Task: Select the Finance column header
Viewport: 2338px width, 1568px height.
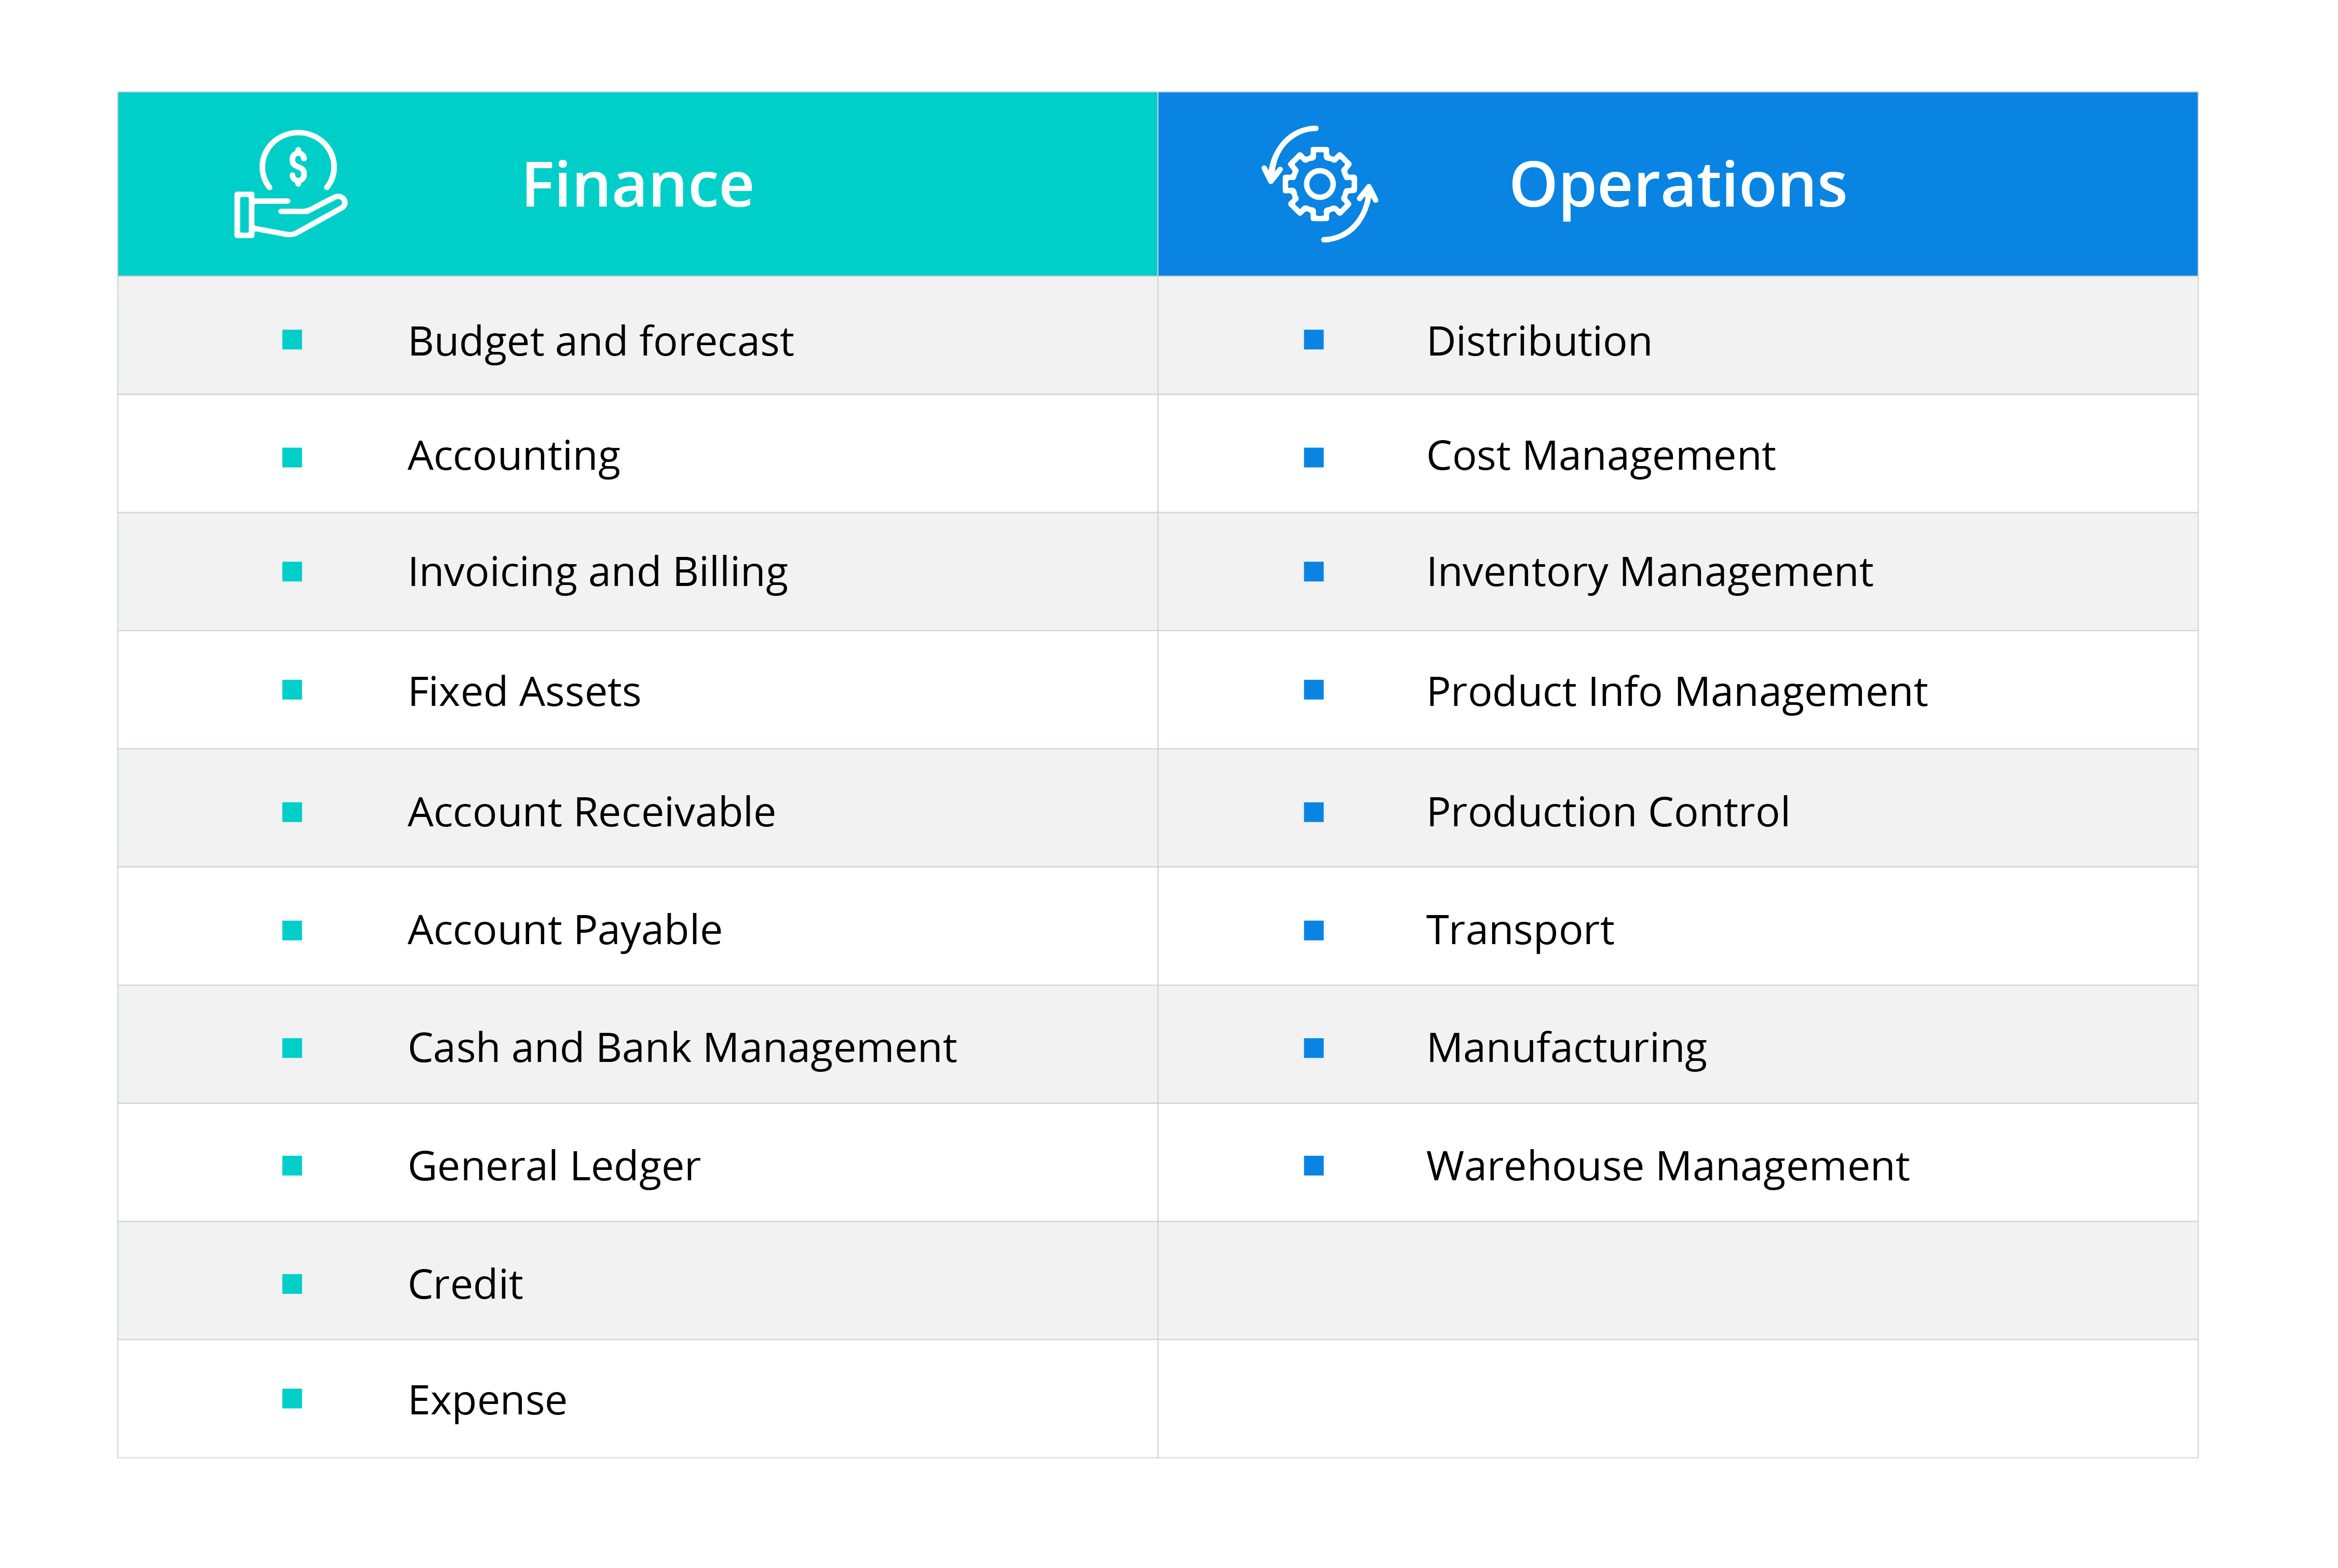Action: (x=637, y=184)
